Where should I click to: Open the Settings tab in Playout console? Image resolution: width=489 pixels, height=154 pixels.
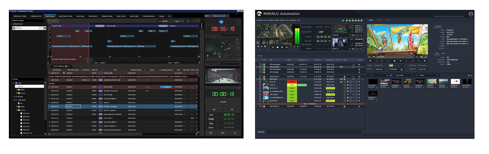162,16
